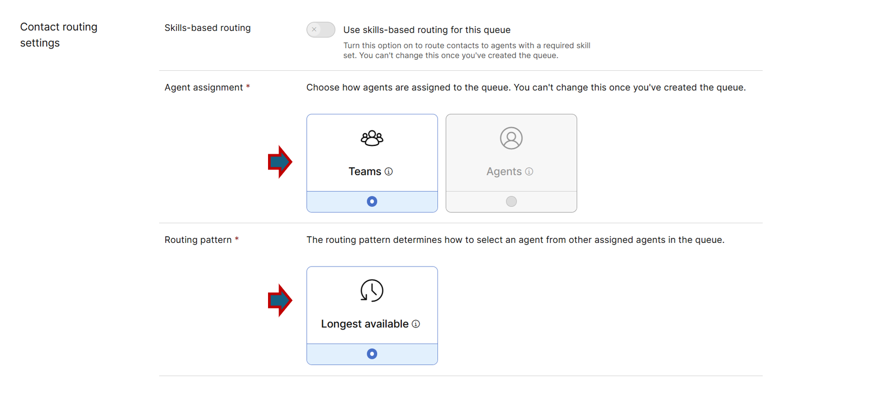Open the Teams info tooltip icon

point(389,172)
